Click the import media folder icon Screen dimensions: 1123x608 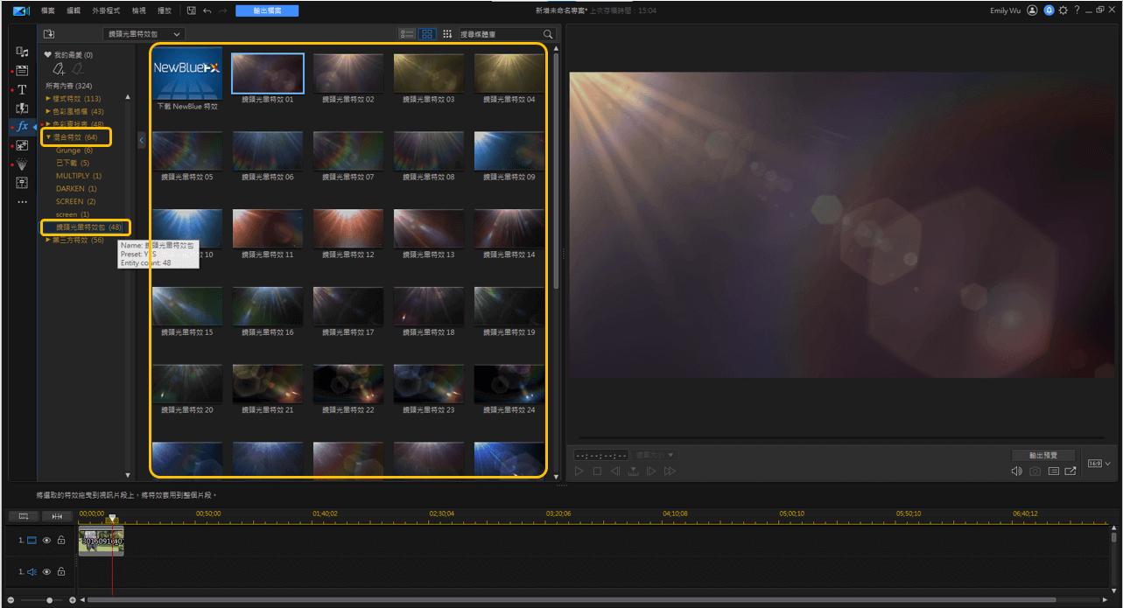click(49, 34)
